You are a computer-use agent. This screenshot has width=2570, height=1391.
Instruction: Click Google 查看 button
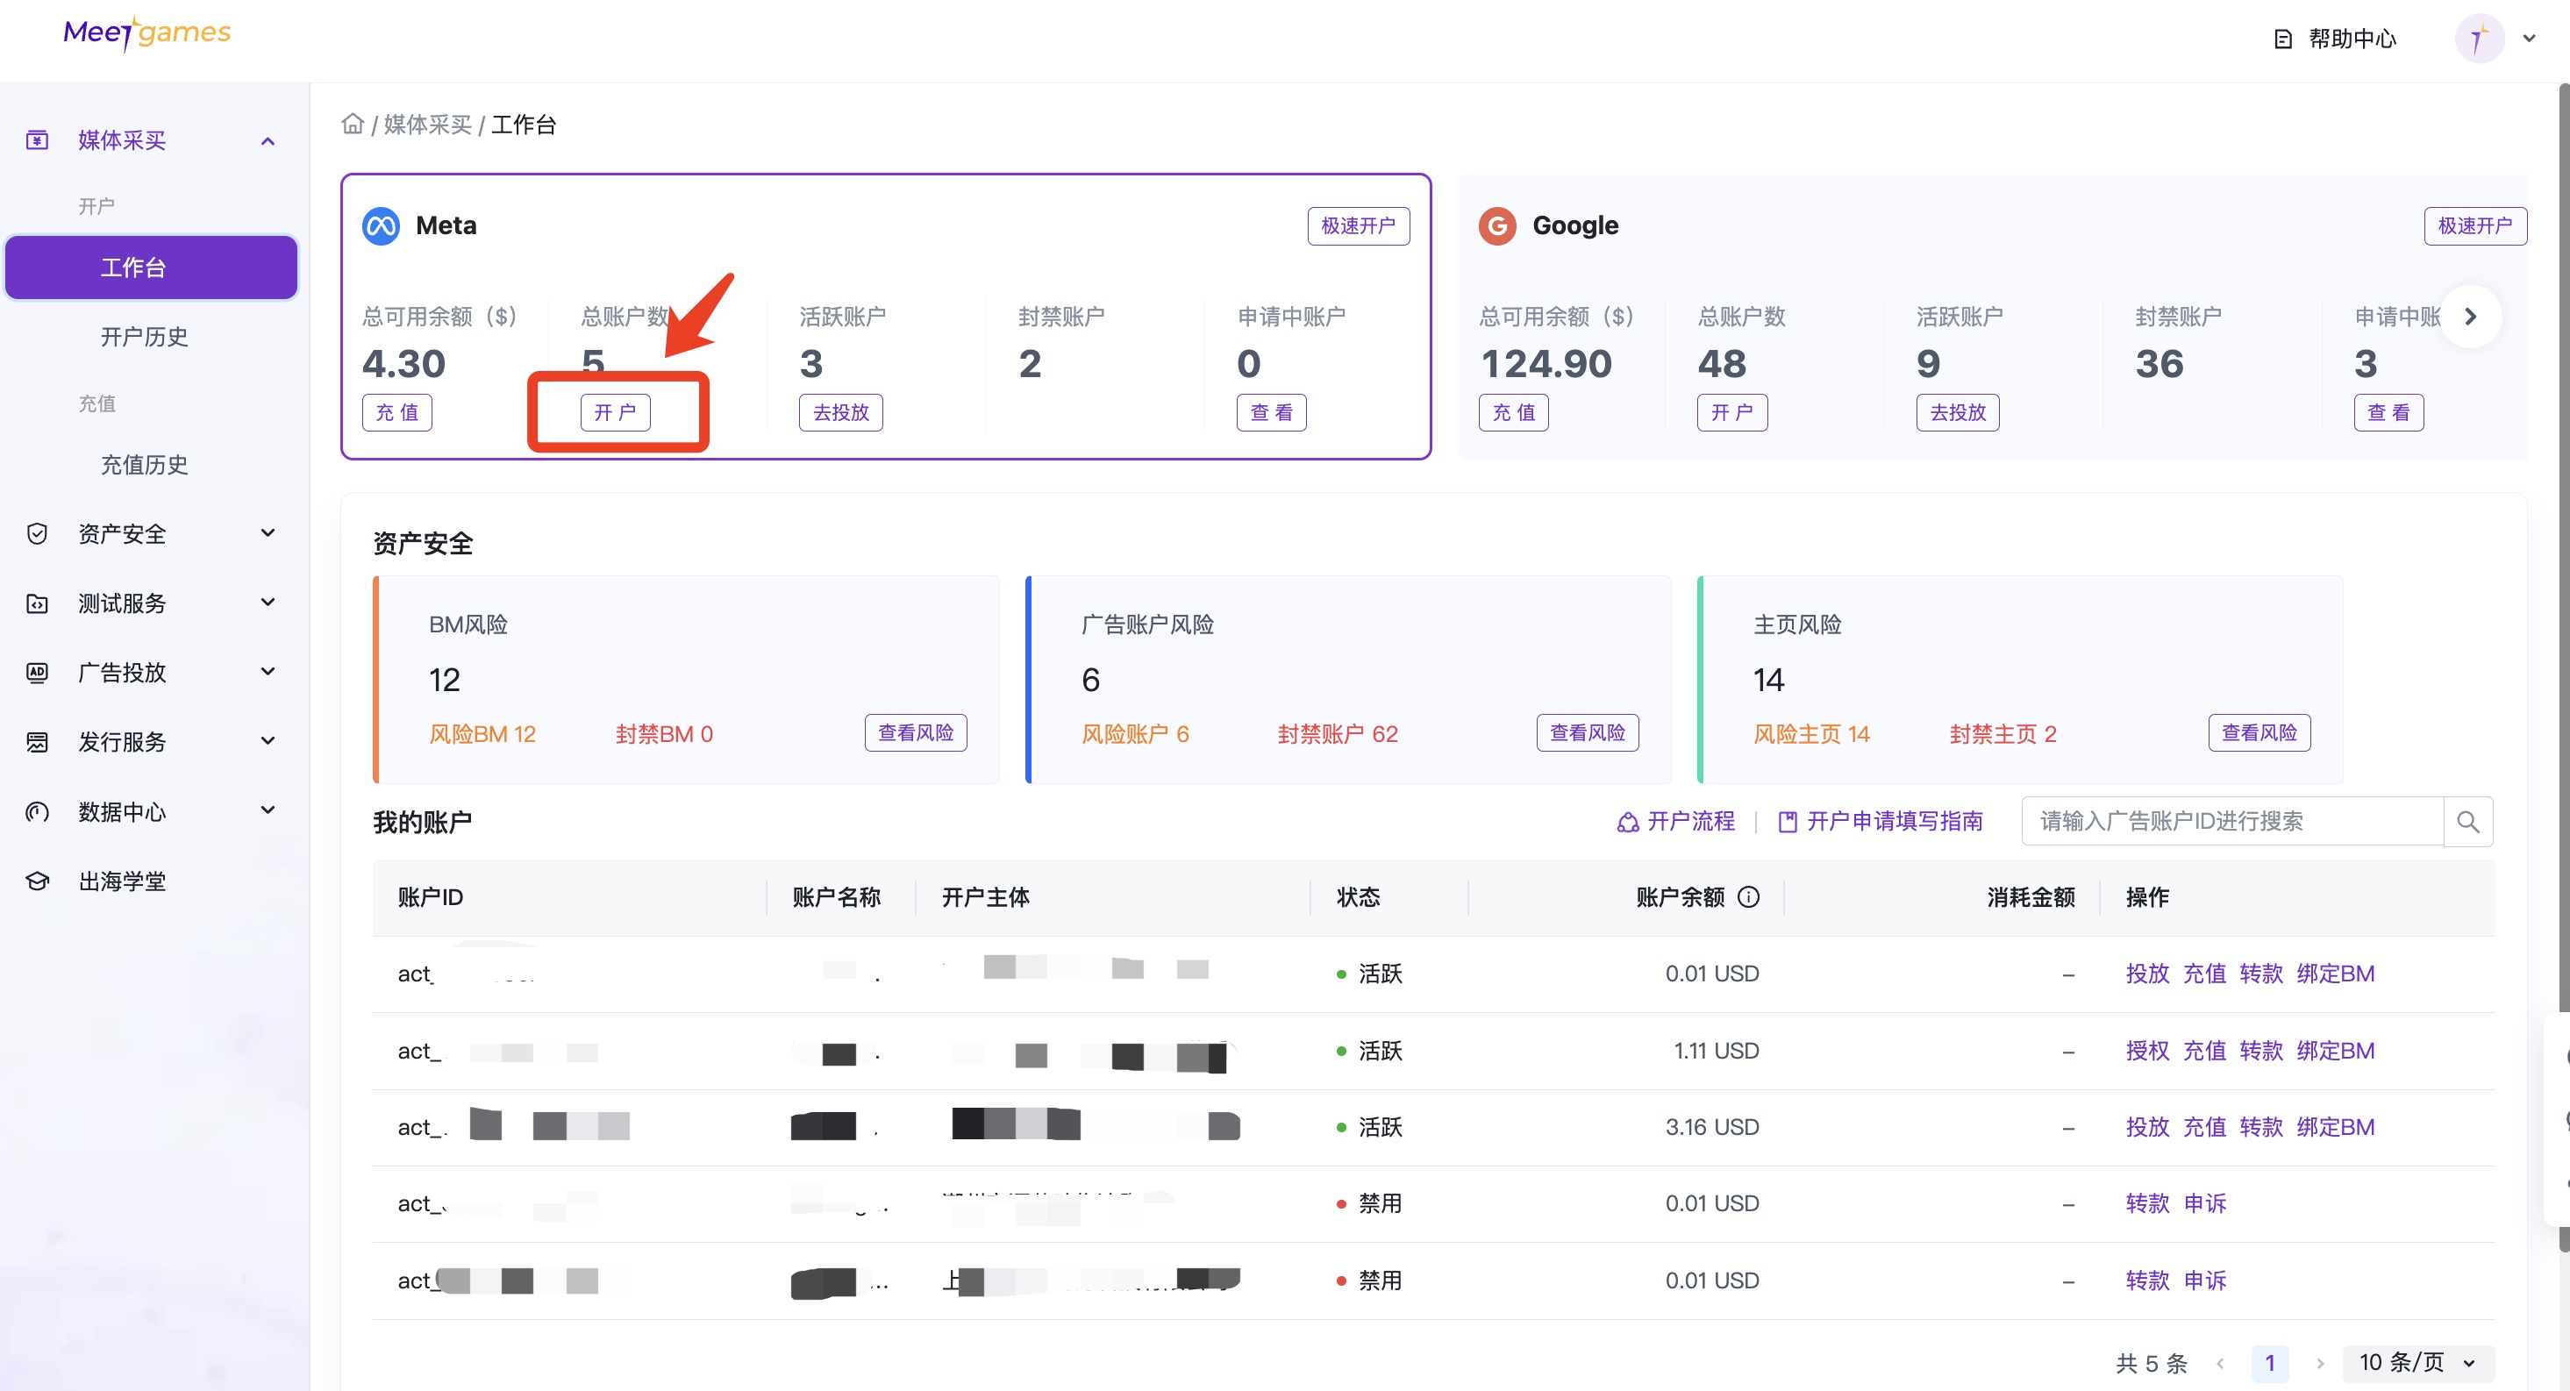[x=2388, y=412]
